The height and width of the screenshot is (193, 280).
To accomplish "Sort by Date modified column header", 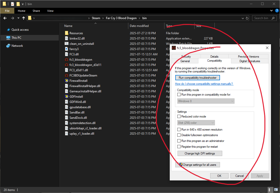I will pos(139,26).
